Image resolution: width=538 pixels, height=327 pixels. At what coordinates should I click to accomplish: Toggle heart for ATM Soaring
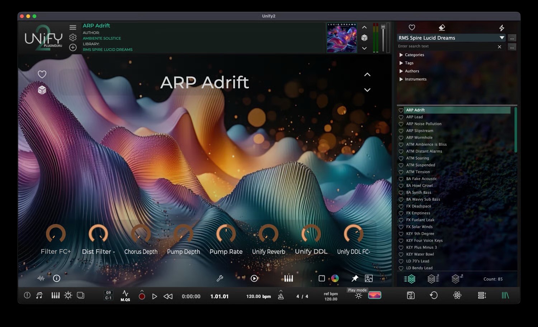(x=401, y=158)
